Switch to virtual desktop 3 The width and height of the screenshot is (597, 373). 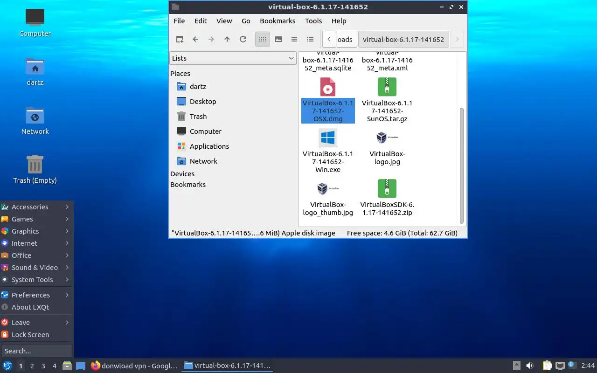[43, 366]
